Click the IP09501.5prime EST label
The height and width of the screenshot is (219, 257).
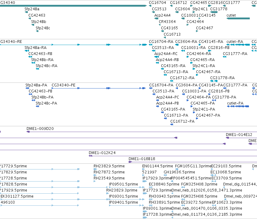(x=124, y=184)
